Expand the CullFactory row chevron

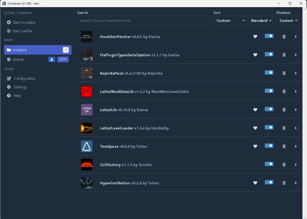pos(295,164)
